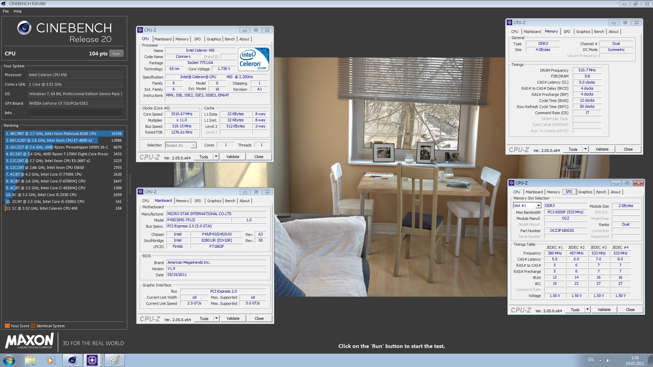653x367 pixels.
Task: Click the Your Score orange legend swatch
Action: 7,326
